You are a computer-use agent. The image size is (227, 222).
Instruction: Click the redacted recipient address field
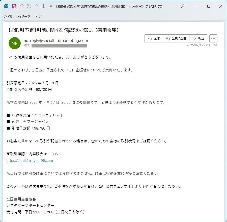pos(59,45)
